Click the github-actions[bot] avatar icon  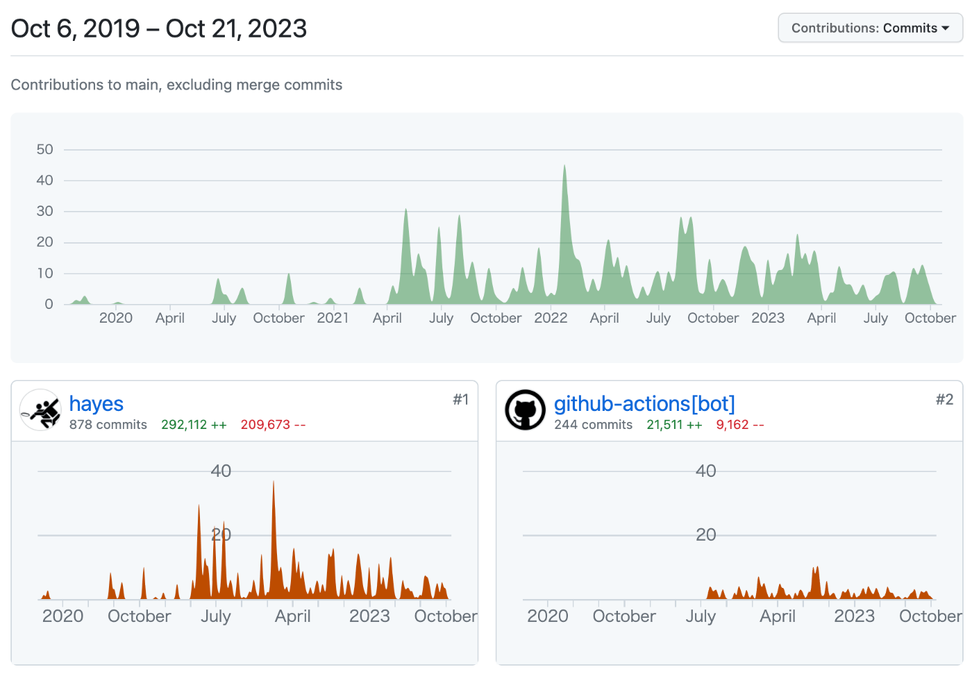point(525,410)
